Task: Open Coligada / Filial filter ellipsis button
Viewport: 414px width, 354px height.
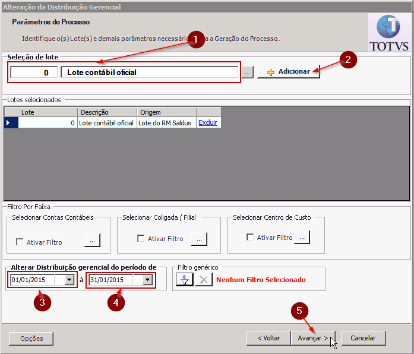Action: pyautogui.click(x=199, y=239)
